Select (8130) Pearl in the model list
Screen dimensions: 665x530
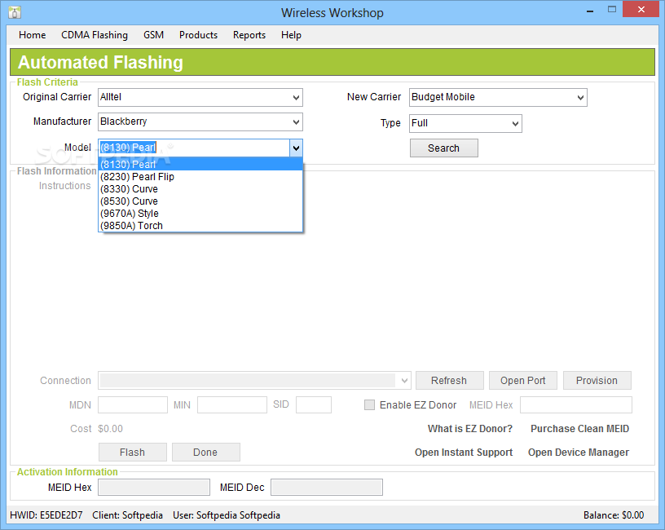click(x=200, y=164)
